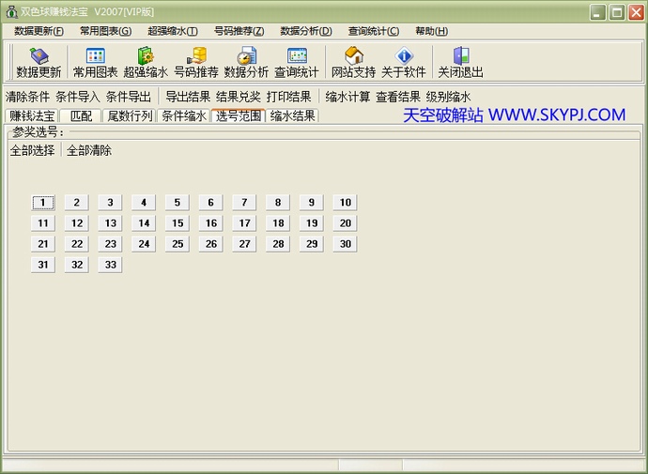Click 全部选择 to select all numbers

(x=32, y=150)
